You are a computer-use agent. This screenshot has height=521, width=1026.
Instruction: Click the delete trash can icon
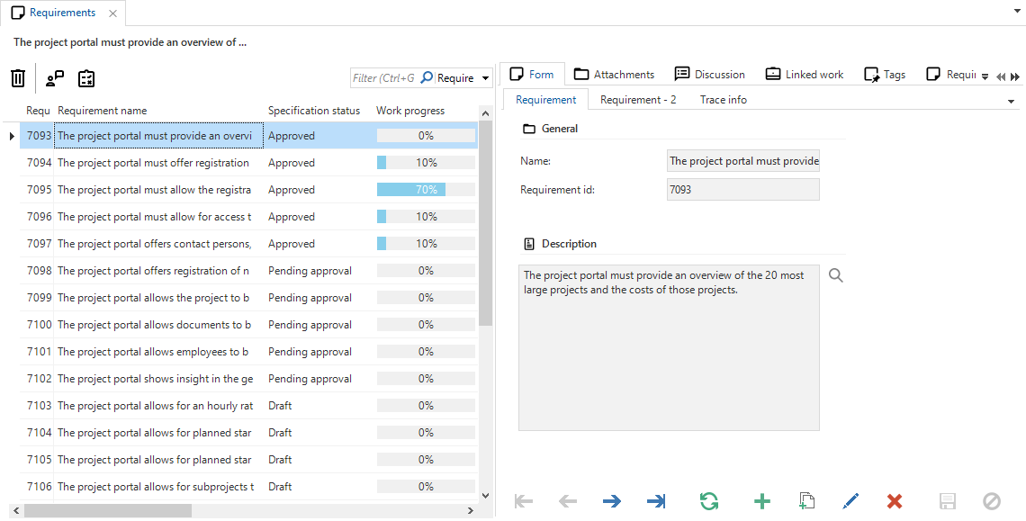pyautogui.click(x=18, y=78)
